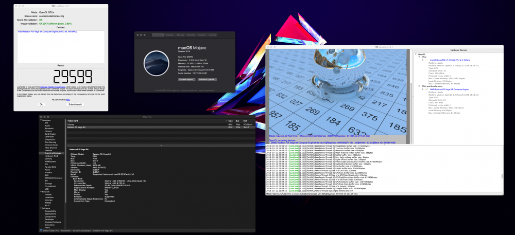Select Firewall under Network in System Report

coord(48,194)
